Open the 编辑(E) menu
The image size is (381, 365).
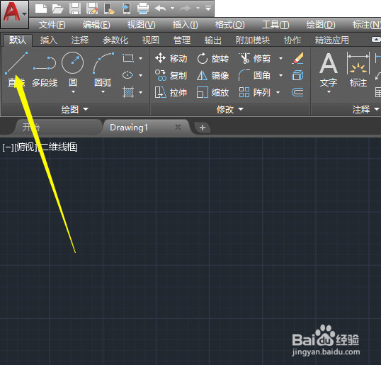pyautogui.click(x=96, y=25)
